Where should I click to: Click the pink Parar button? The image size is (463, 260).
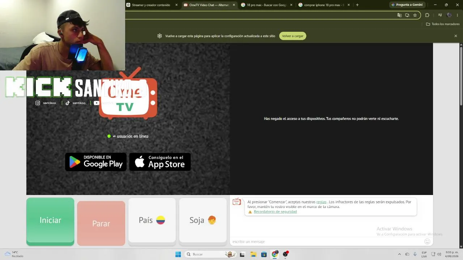pyautogui.click(x=101, y=223)
